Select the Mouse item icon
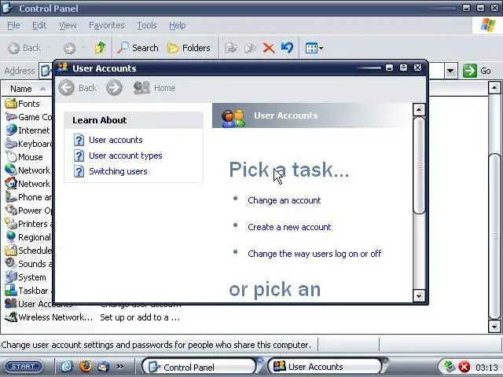 (11, 157)
